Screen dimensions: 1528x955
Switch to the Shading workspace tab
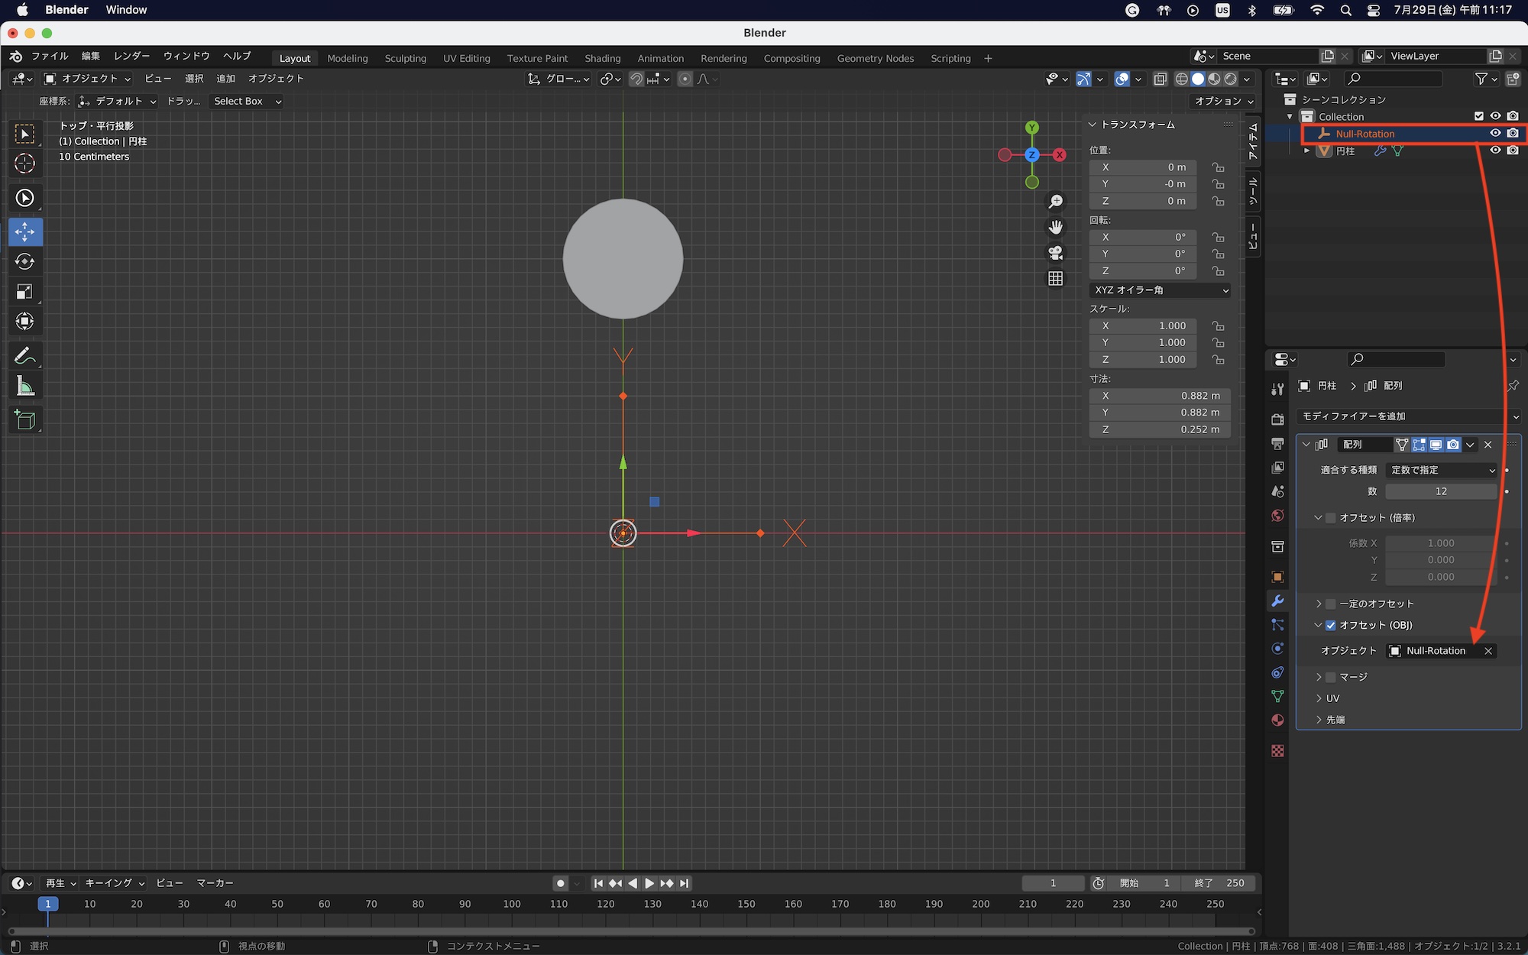pos(602,58)
